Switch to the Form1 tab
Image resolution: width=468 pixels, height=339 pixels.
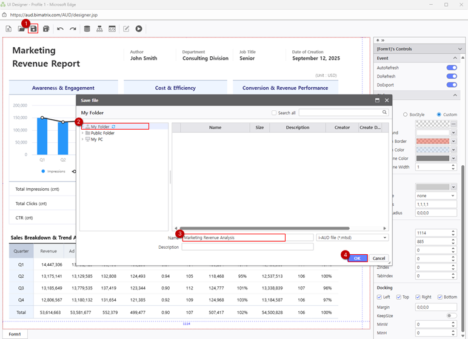pyautogui.click(x=15, y=334)
